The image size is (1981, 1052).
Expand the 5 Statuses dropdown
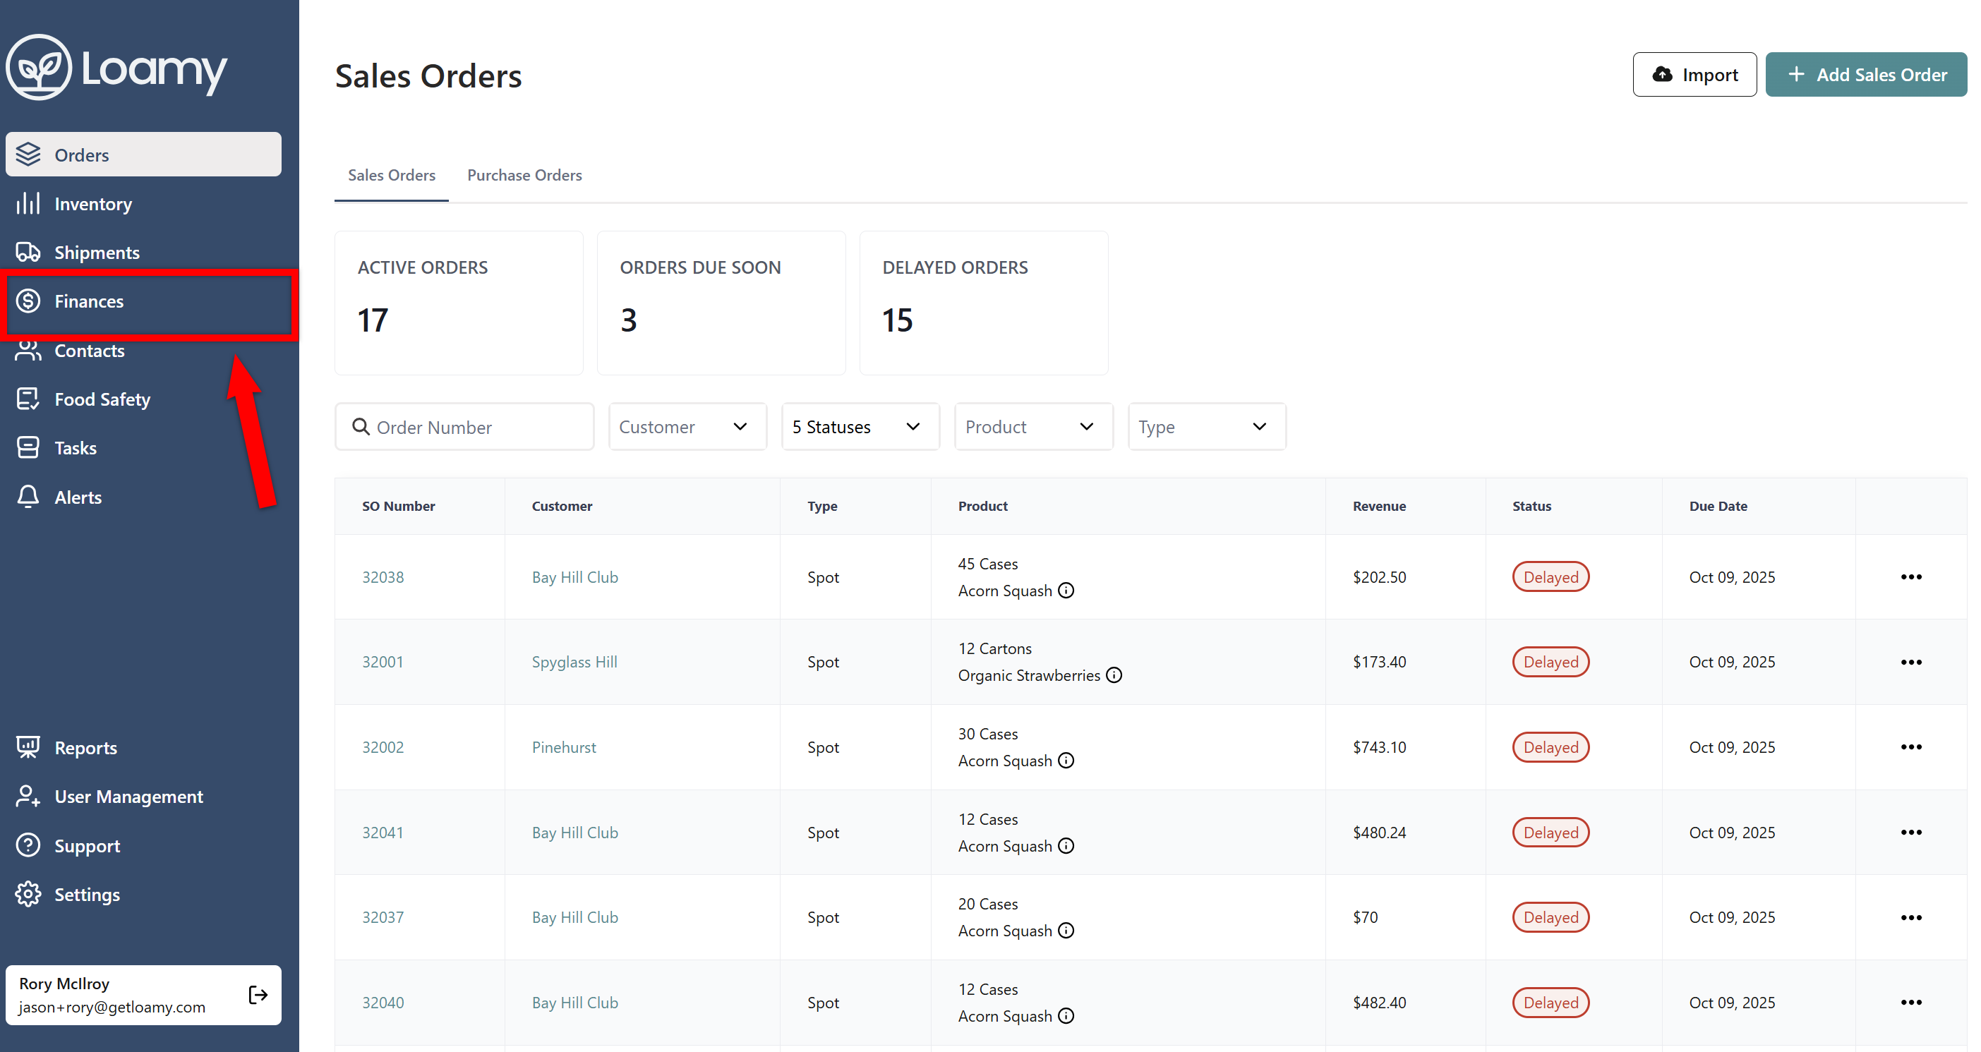860,427
